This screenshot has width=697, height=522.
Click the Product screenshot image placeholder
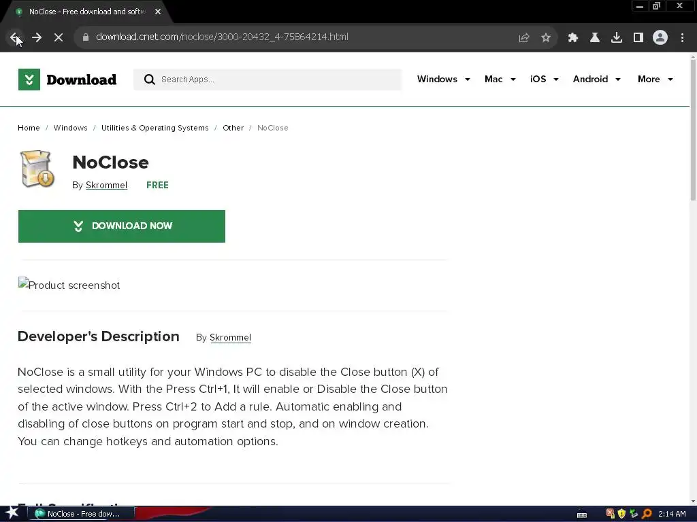(x=69, y=285)
